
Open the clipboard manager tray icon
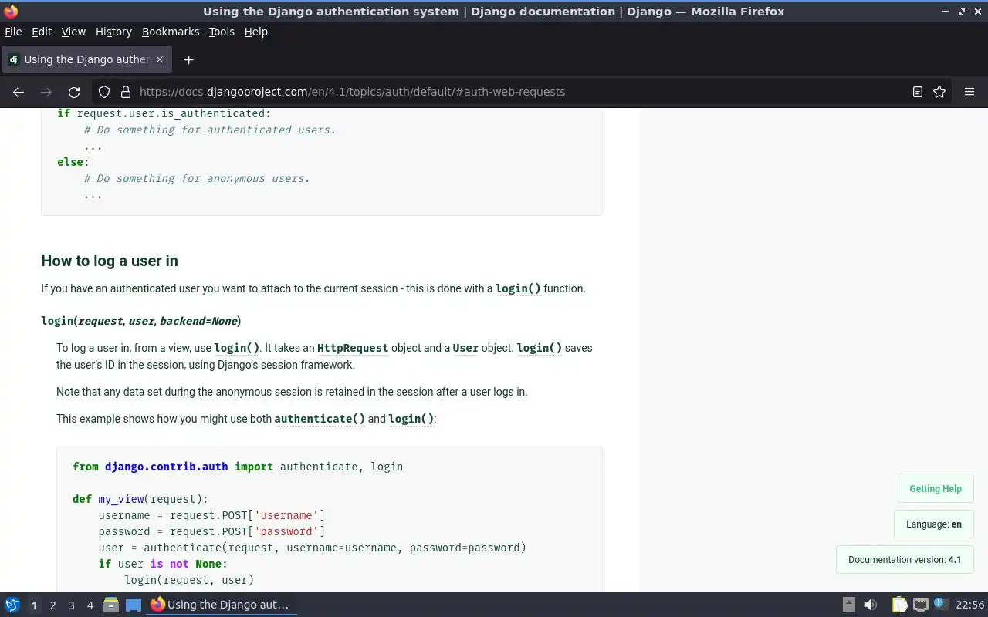point(899,605)
